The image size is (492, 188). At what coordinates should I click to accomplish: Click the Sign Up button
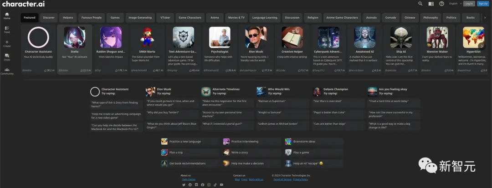pos(483,4)
